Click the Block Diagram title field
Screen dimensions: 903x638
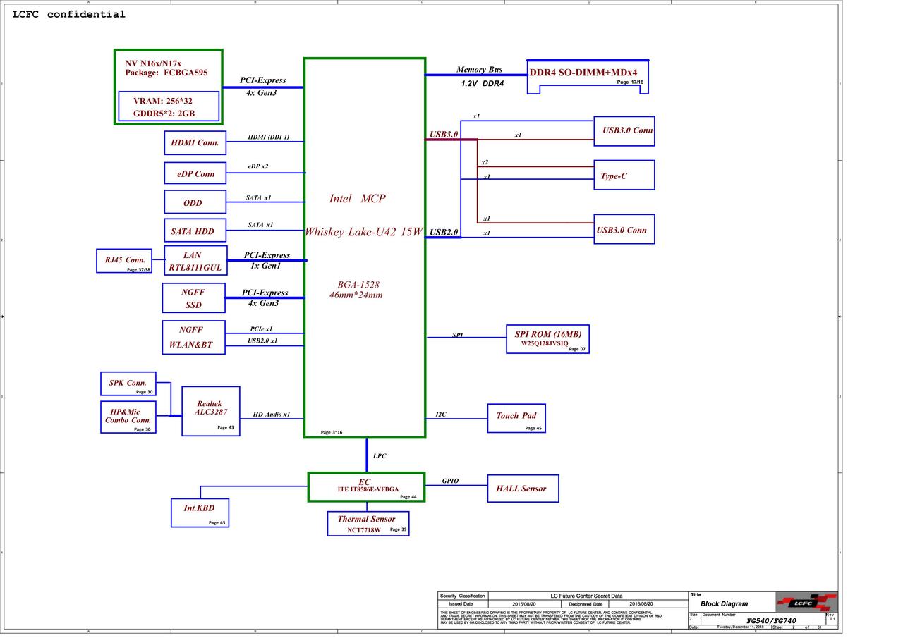coord(724,604)
